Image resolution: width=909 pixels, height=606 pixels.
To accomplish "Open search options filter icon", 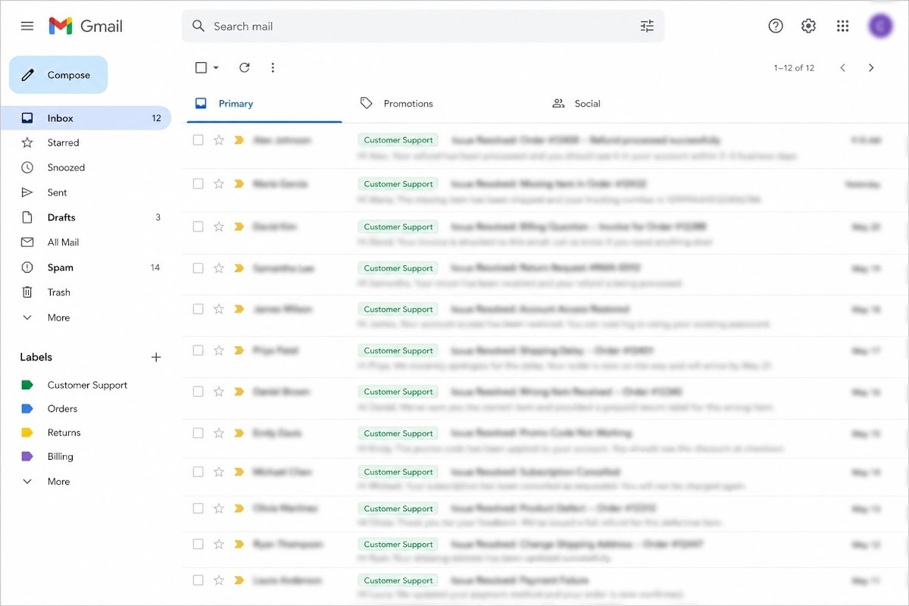I will pos(647,27).
